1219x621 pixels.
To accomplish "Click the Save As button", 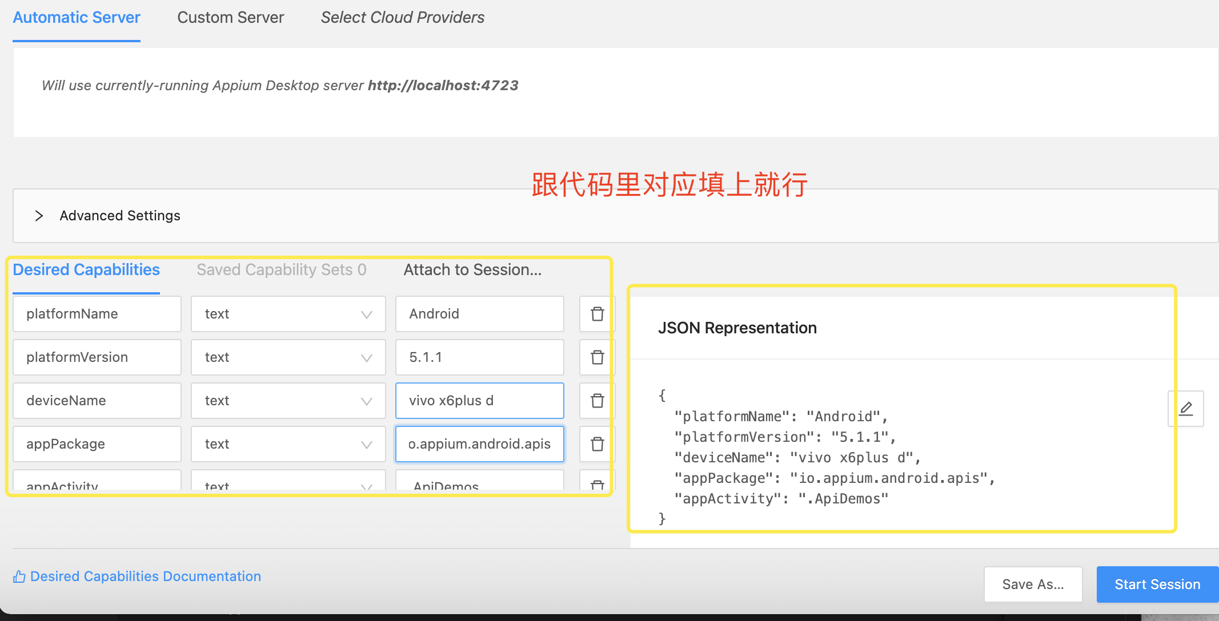I will (x=1034, y=586).
